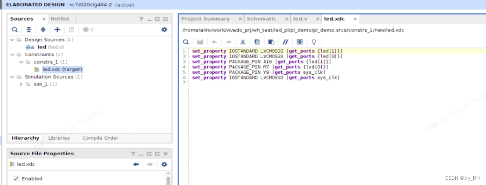
Task: Toggle the Enabled checkbox
Action: coord(16,178)
